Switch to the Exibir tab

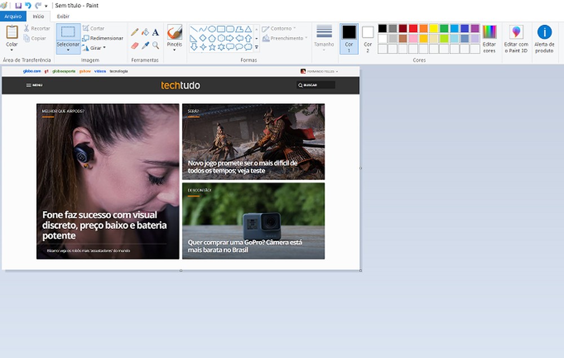pyautogui.click(x=63, y=16)
